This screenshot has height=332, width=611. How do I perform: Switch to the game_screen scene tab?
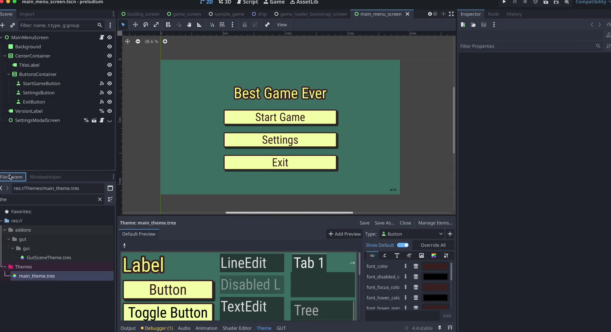tap(184, 14)
